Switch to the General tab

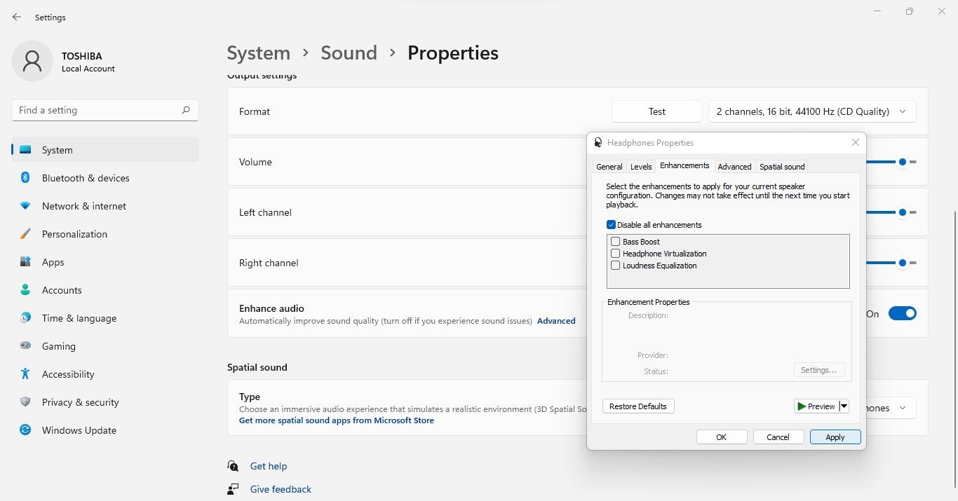pos(609,167)
